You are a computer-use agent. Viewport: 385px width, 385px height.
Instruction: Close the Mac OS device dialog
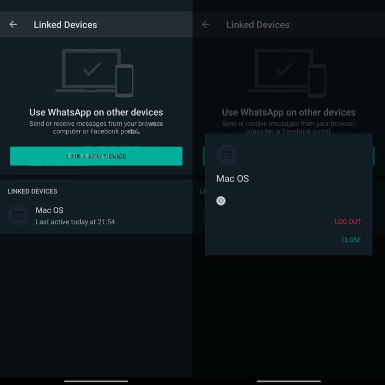click(351, 240)
